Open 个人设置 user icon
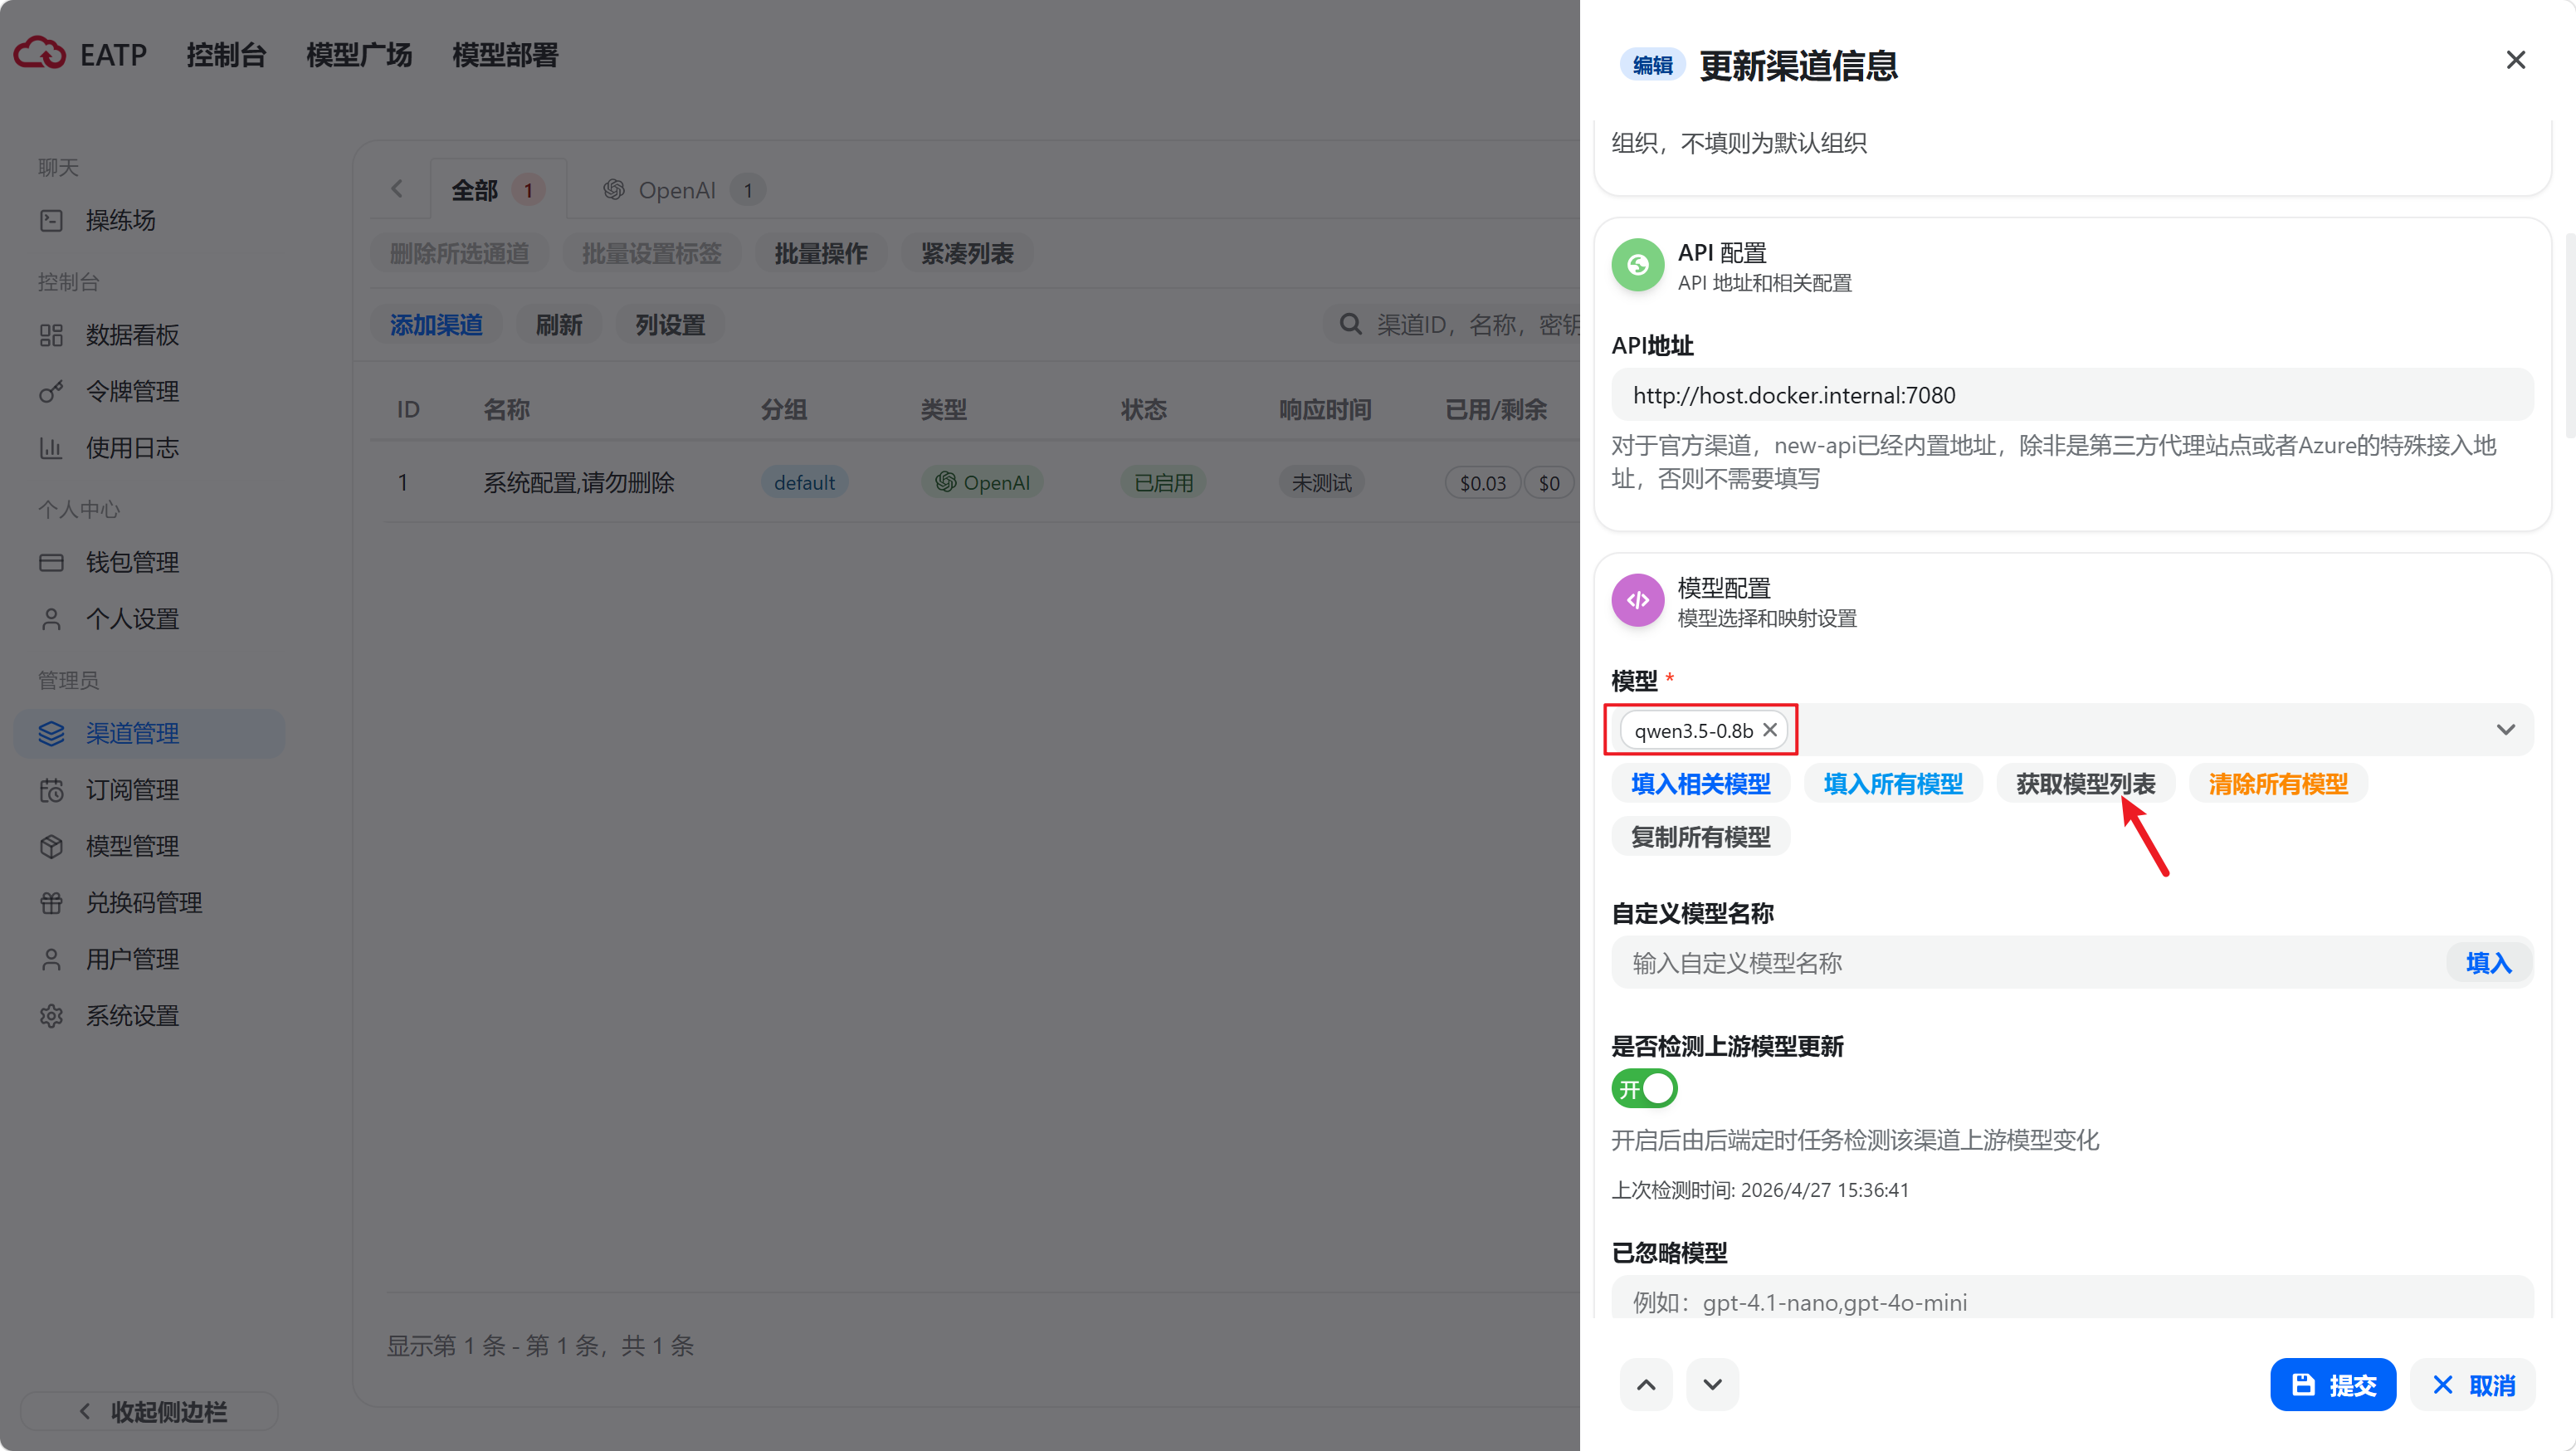 51,619
